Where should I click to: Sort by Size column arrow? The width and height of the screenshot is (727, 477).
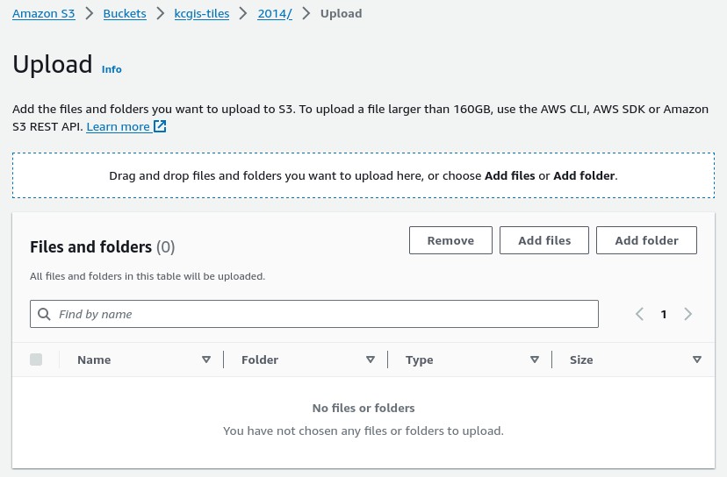pyautogui.click(x=697, y=360)
